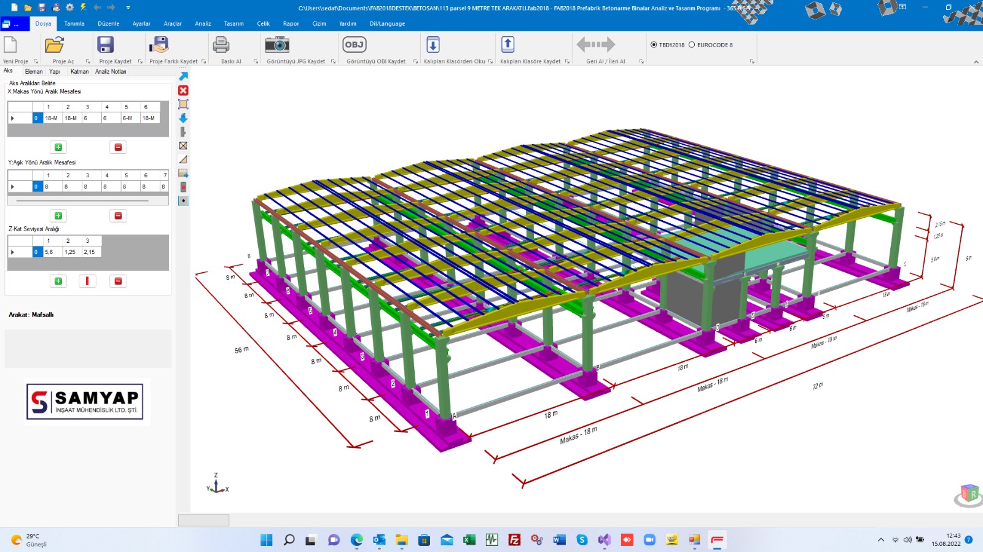Toggle the small dot button in the vertical toolbar
The width and height of the screenshot is (983, 552).
click(183, 201)
